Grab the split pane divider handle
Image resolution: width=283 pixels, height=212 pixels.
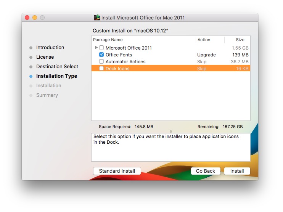pos(171,132)
